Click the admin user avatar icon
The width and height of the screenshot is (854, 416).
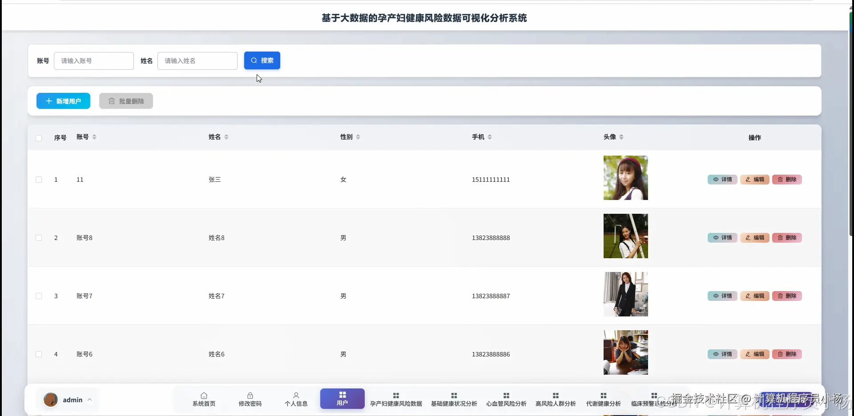pos(51,400)
